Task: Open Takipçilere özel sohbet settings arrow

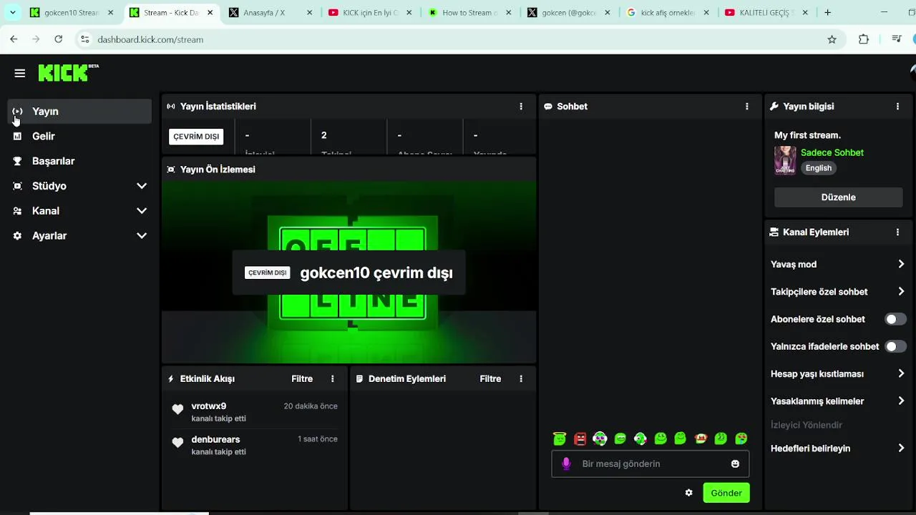Action: pyautogui.click(x=901, y=292)
